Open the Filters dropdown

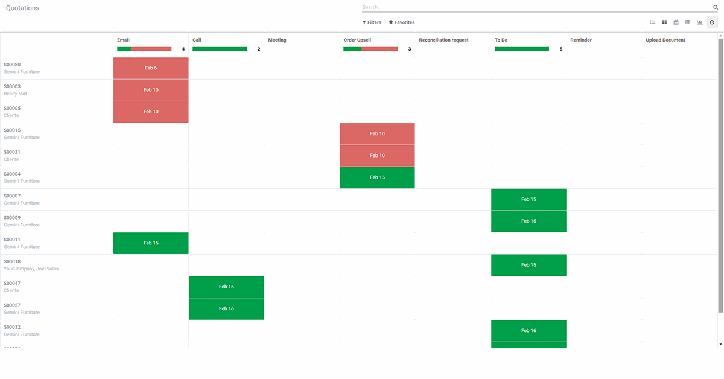pyautogui.click(x=372, y=22)
